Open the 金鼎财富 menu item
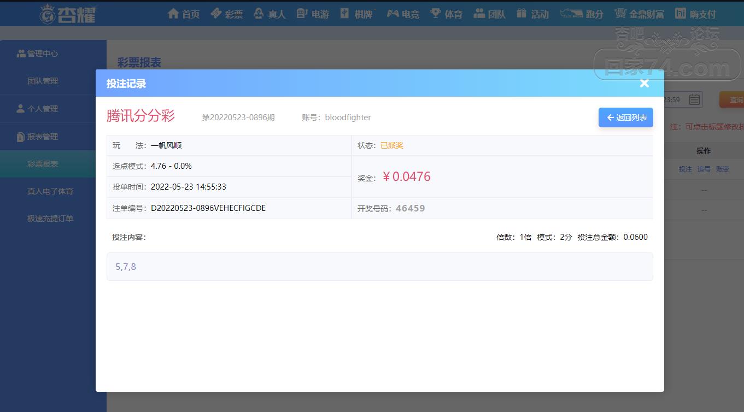744x412 pixels. pyautogui.click(x=639, y=14)
